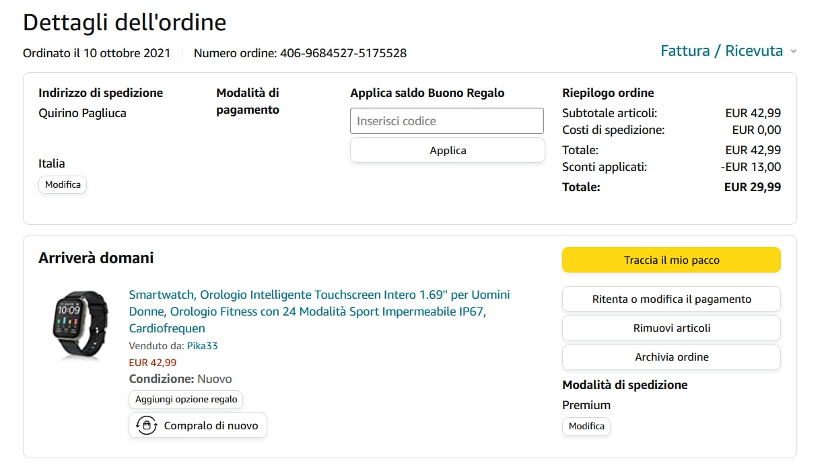Image resolution: width=824 pixels, height=469 pixels.
Task: Focus the Inserisci codice gift card field
Action: tap(446, 121)
